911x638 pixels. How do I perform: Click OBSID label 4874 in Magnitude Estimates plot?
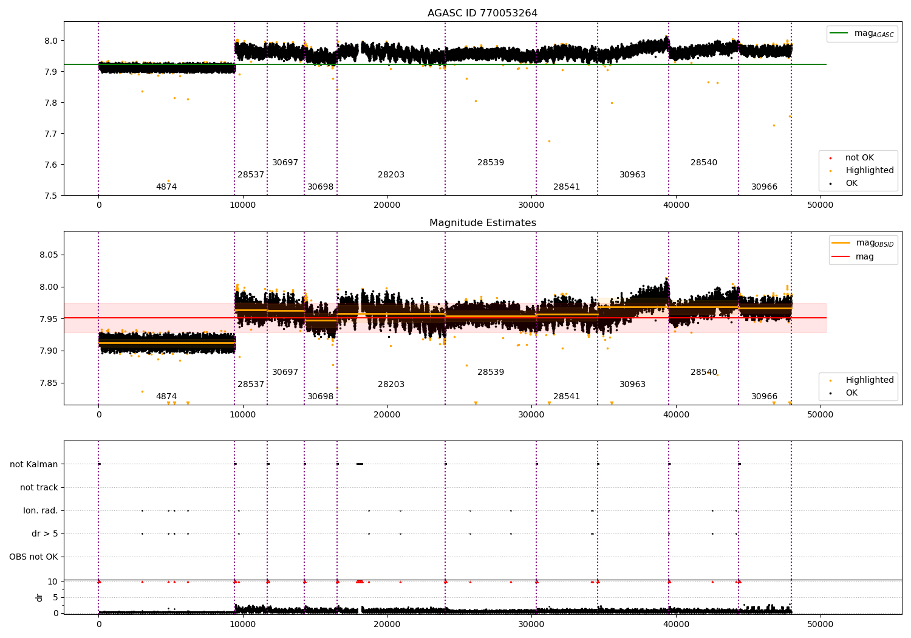tap(166, 397)
